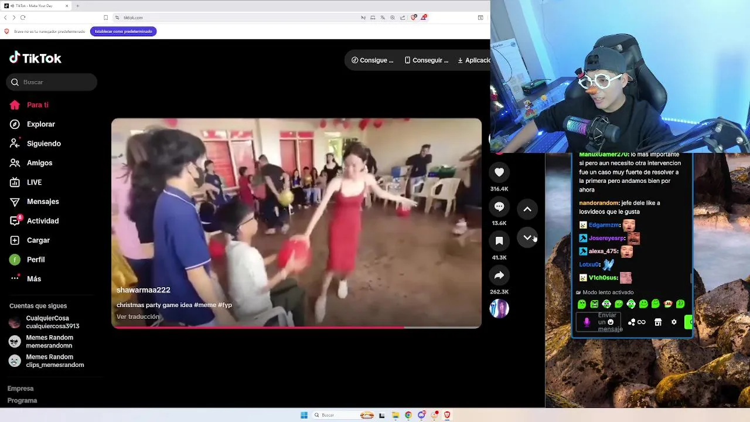Screen dimensions: 750x422
Task: Open the chat store shop icon
Action: [x=658, y=322]
